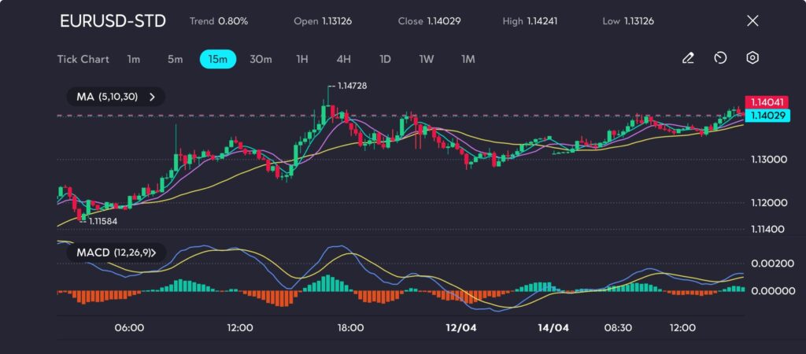The width and height of the screenshot is (806, 354).
Task: Select the 1m timeframe
Action: point(134,59)
